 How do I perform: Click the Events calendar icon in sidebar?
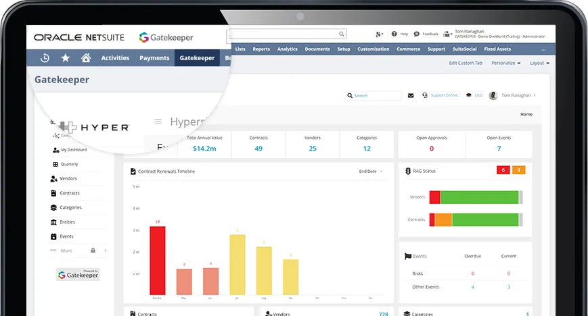(x=53, y=236)
